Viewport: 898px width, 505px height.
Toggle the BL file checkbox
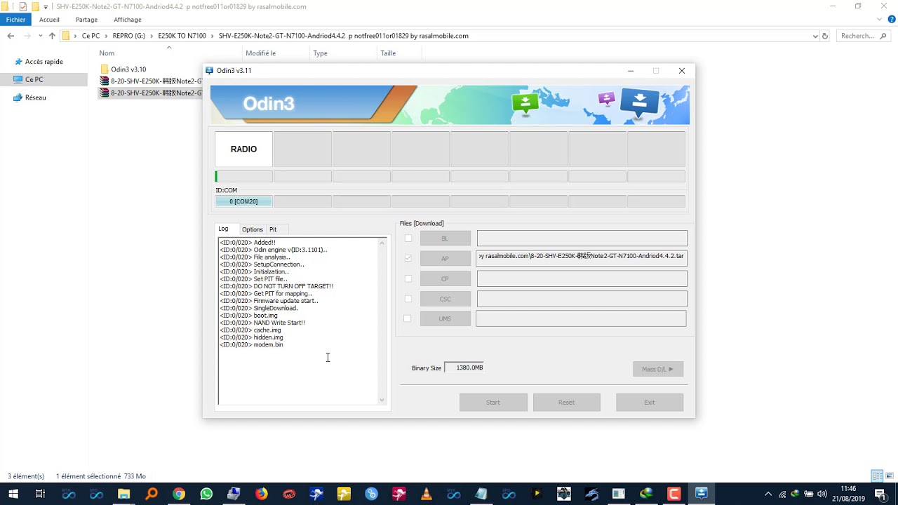(408, 238)
